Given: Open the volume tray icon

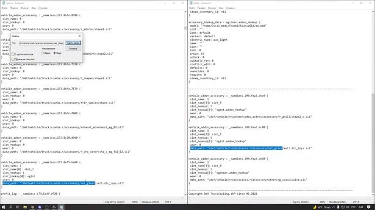Looking at the screenshot, I should (347, 207).
